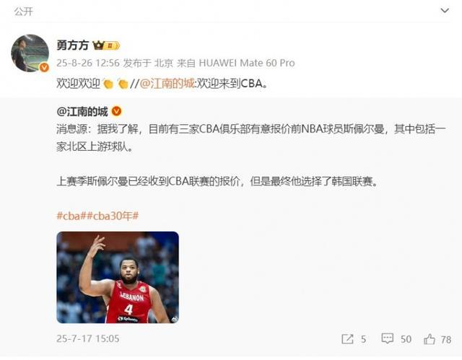Open the @江南的城 mention in repost text
Image resolution: width=462 pixels, height=360 pixels.
tap(167, 84)
